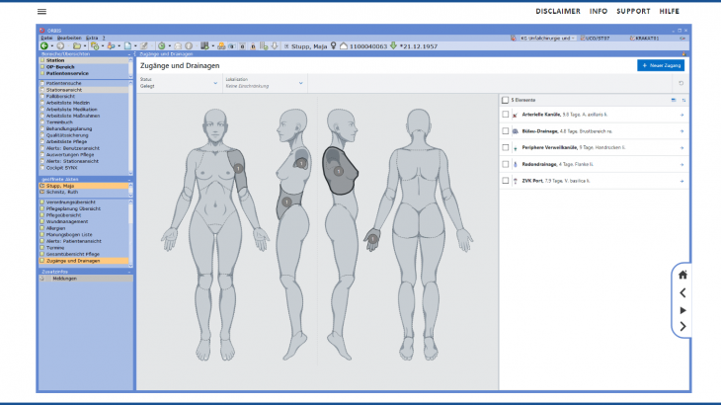
Task: Open the Bearbeiten menu
Action: tap(69, 38)
